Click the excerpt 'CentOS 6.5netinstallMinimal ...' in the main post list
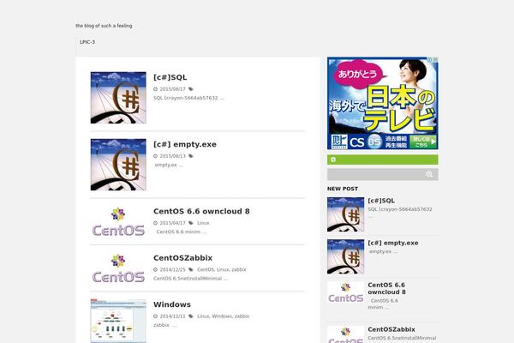The image size is (514, 343). coord(190,279)
